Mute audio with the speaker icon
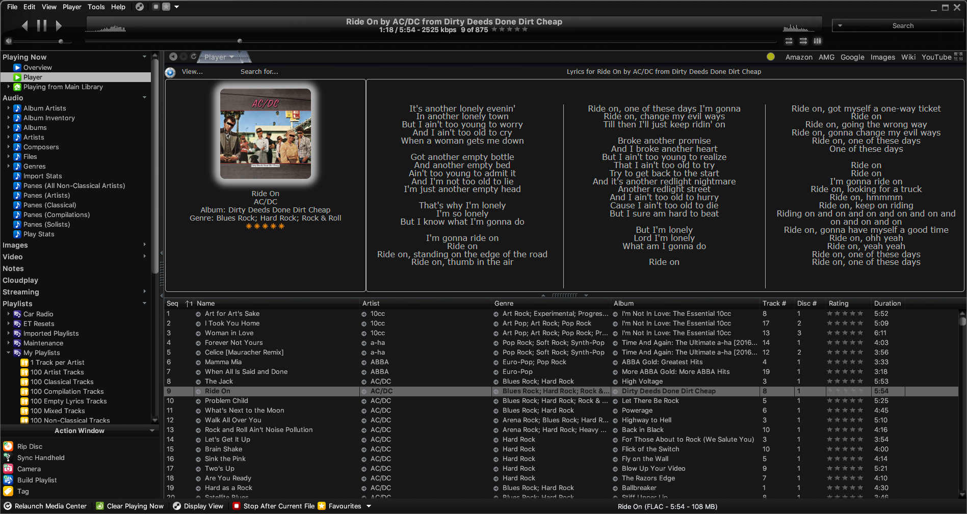Viewport: 967px width, 514px height. coord(8,41)
